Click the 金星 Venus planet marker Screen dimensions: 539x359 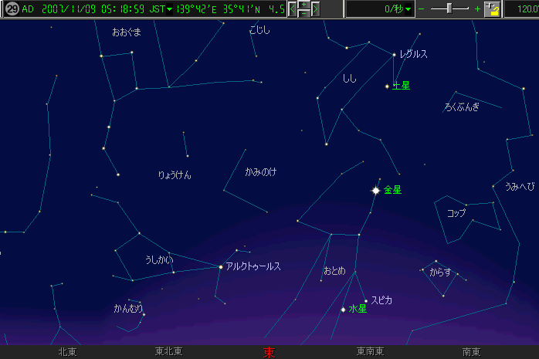pyautogui.click(x=376, y=190)
